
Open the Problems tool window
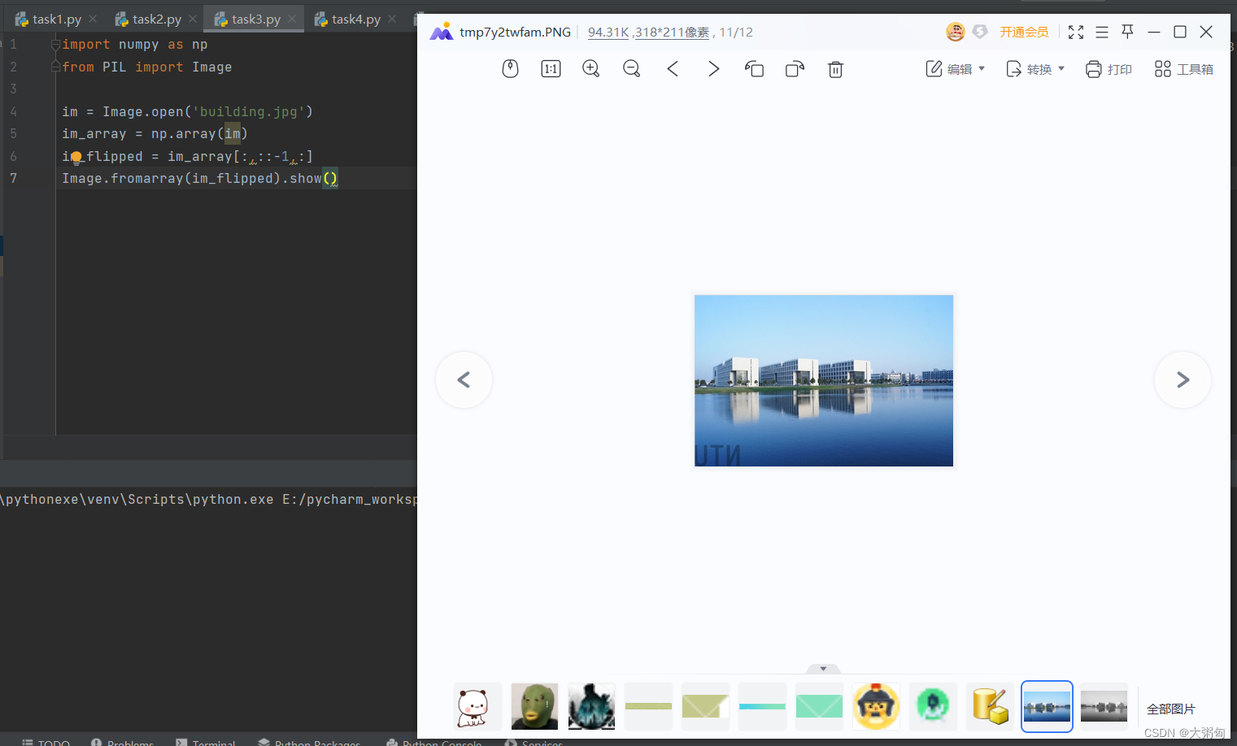pos(122,742)
